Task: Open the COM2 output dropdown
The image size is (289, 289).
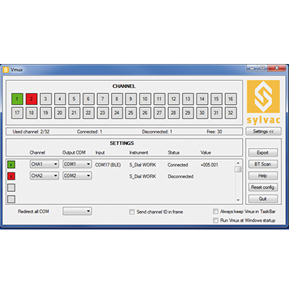Action: point(77,176)
